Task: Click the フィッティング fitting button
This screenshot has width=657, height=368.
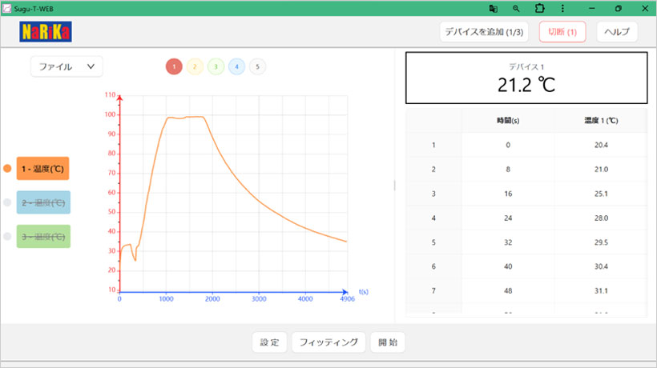Action: (x=328, y=342)
